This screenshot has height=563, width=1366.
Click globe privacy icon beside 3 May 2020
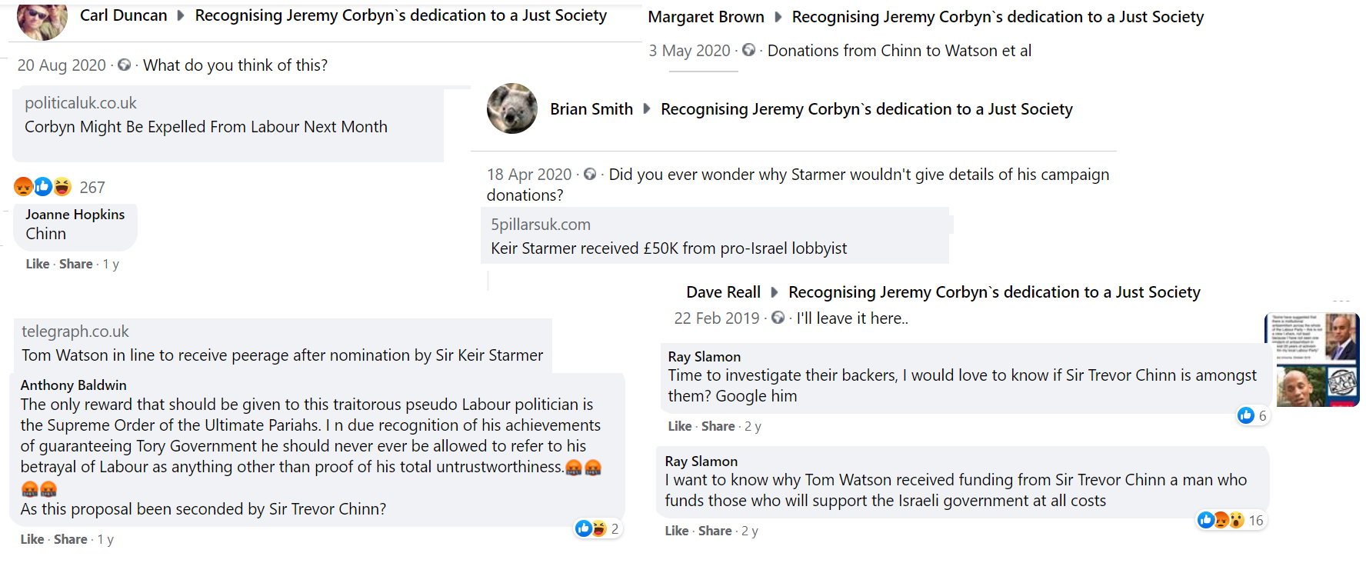point(748,50)
